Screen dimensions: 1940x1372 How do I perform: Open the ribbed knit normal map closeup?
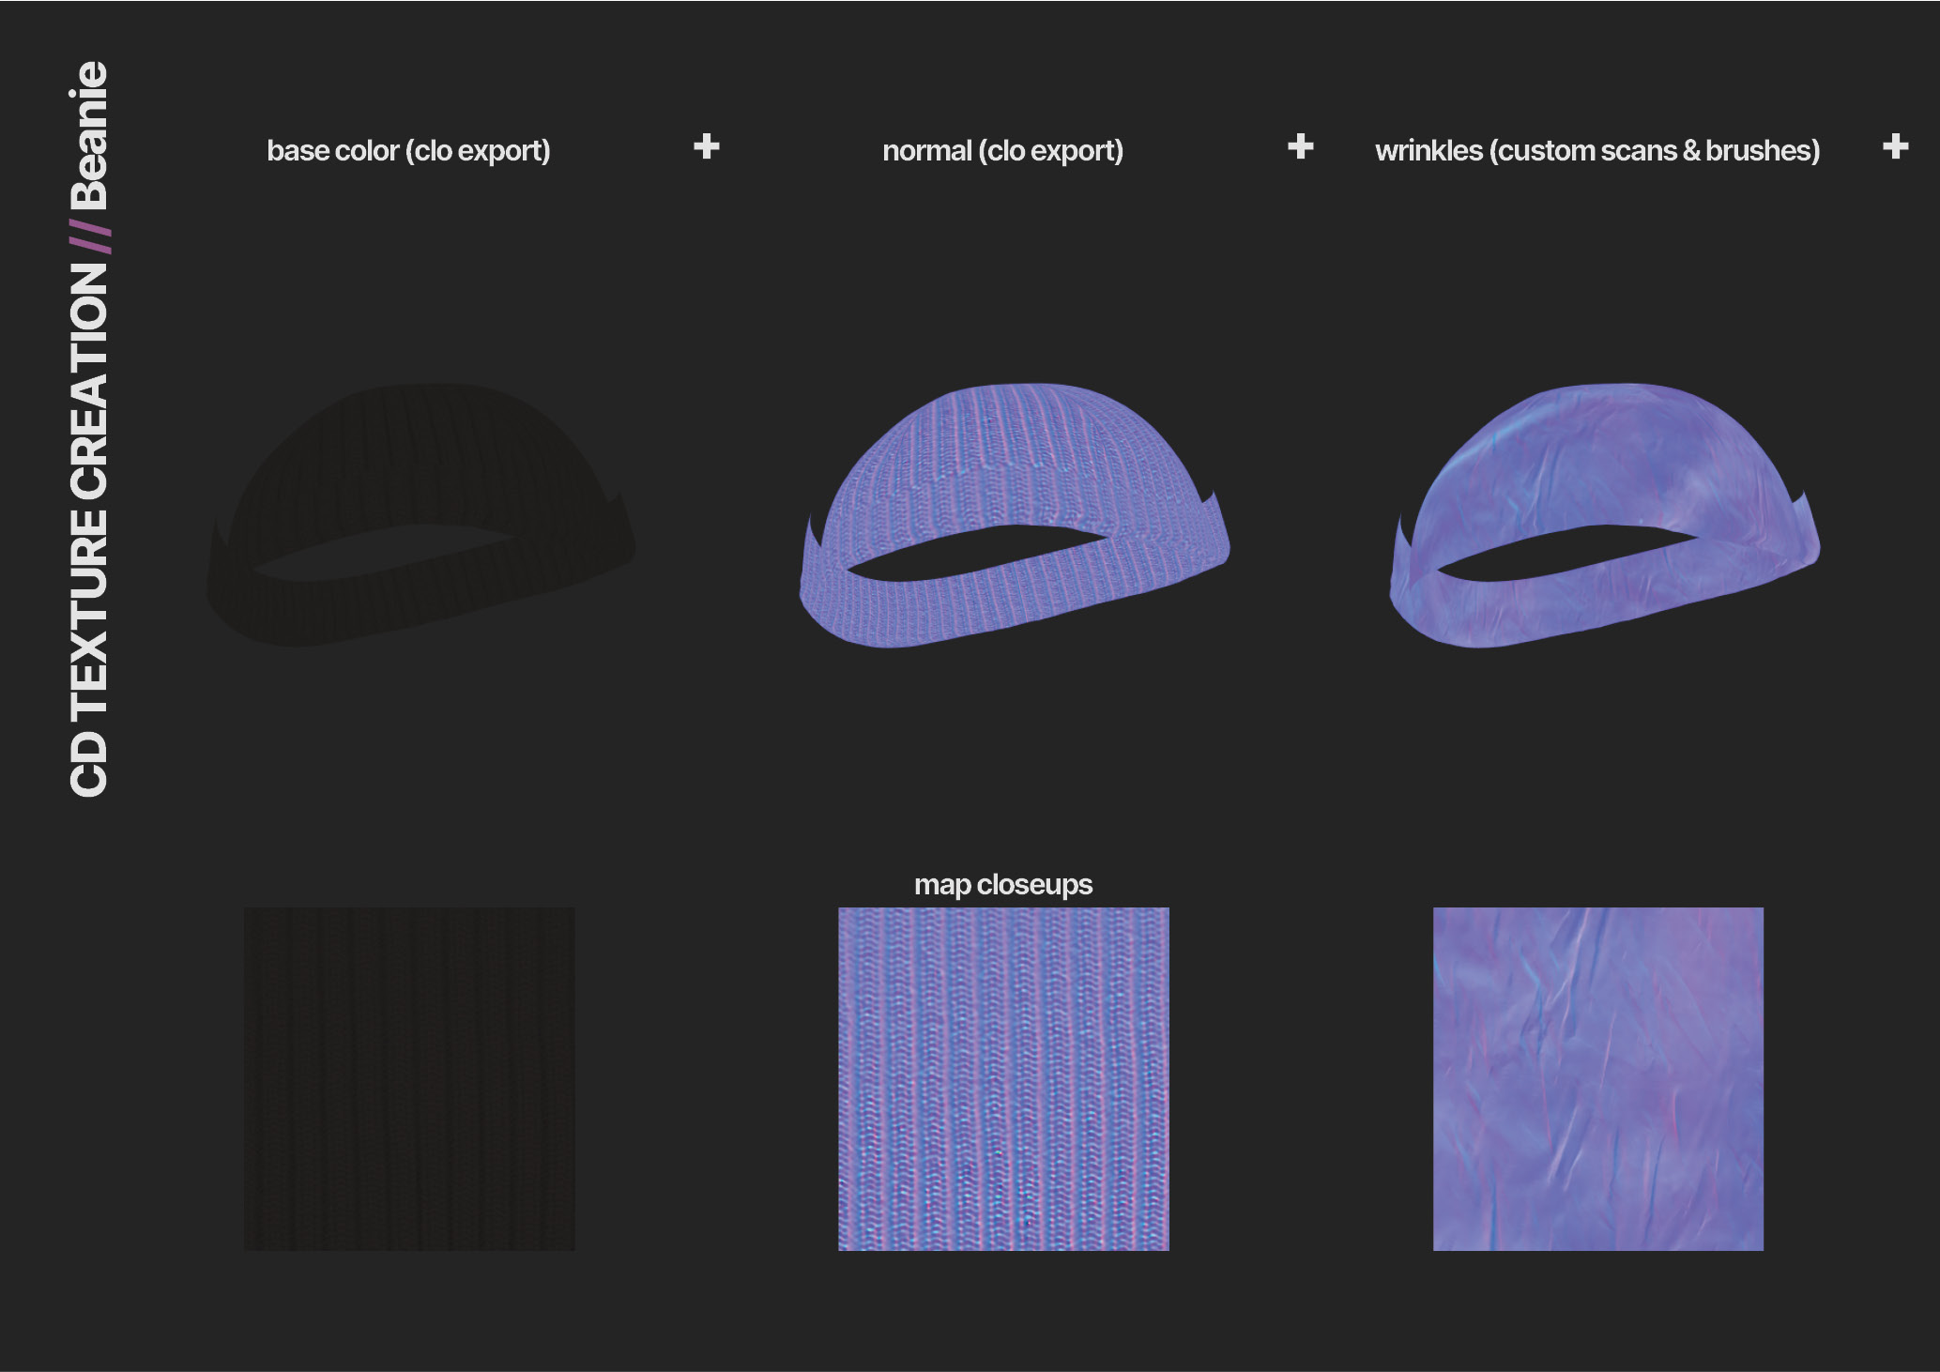(1003, 1078)
